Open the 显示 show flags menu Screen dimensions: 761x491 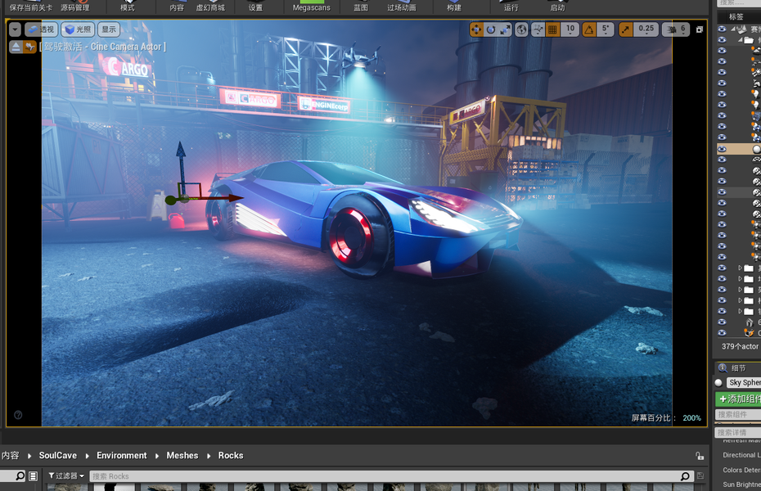click(x=109, y=29)
